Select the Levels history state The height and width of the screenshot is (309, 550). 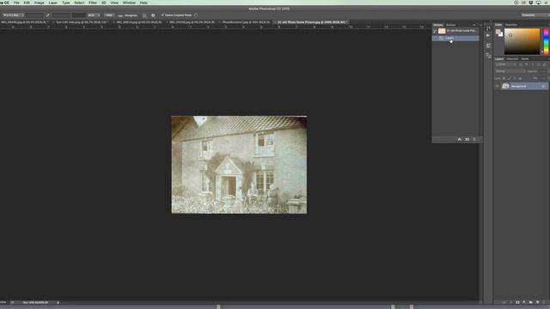click(x=455, y=38)
